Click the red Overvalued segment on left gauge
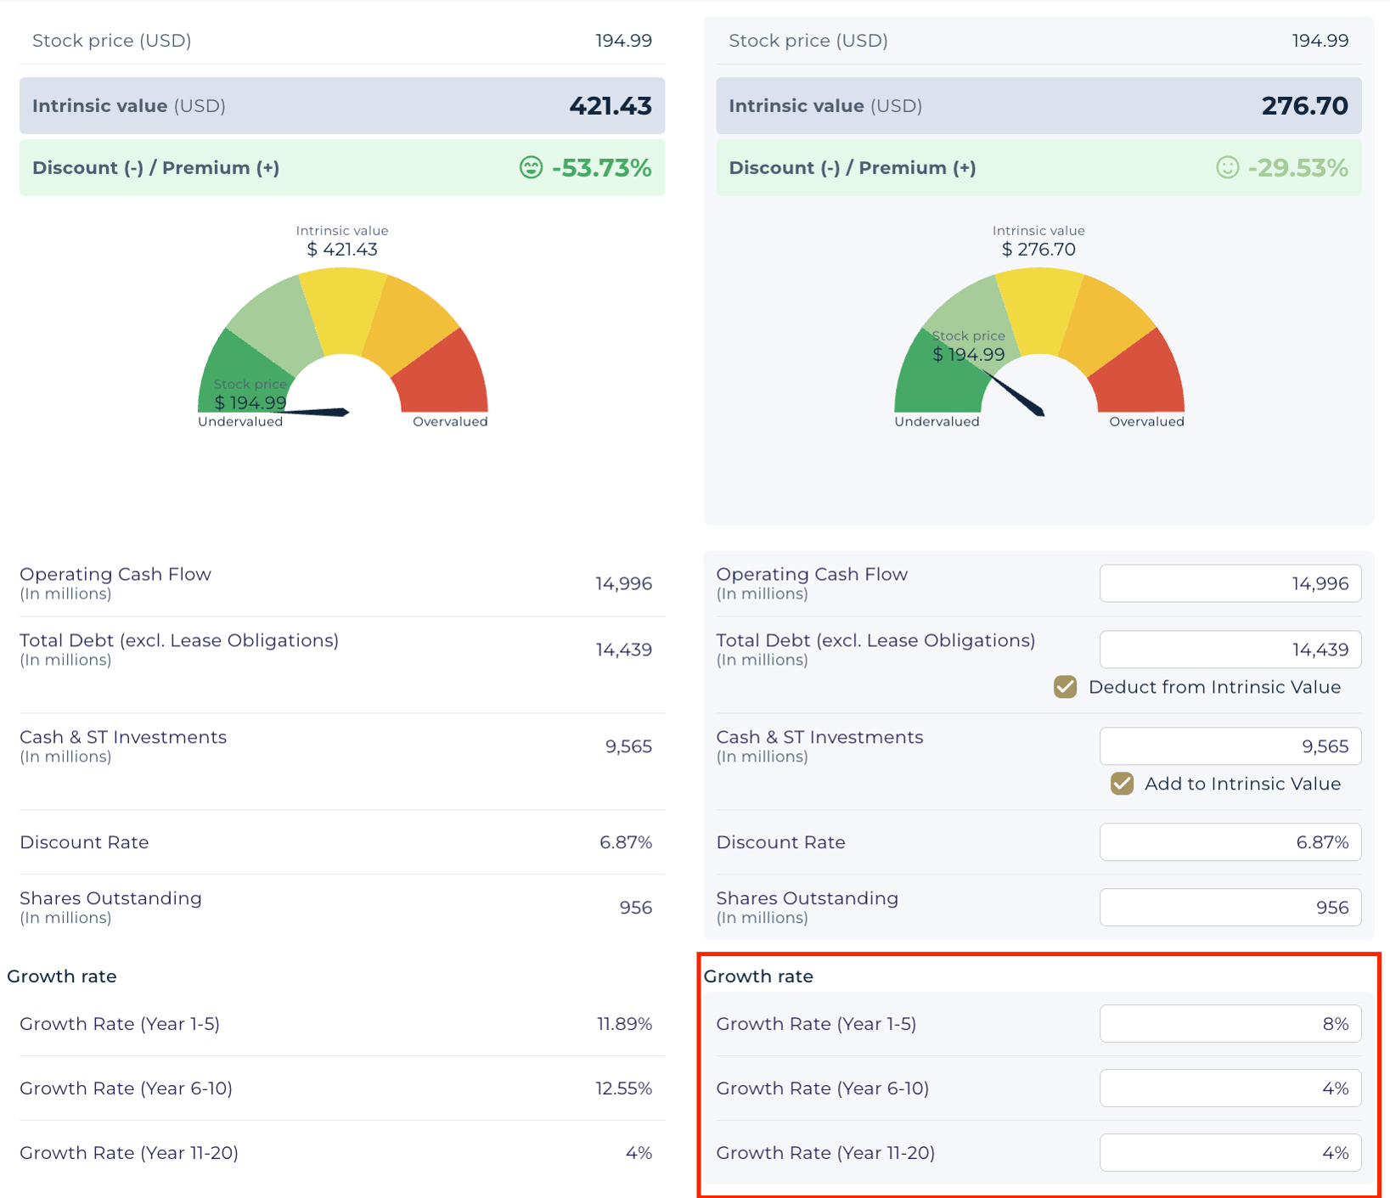This screenshot has width=1390, height=1198. pyautogui.click(x=446, y=378)
